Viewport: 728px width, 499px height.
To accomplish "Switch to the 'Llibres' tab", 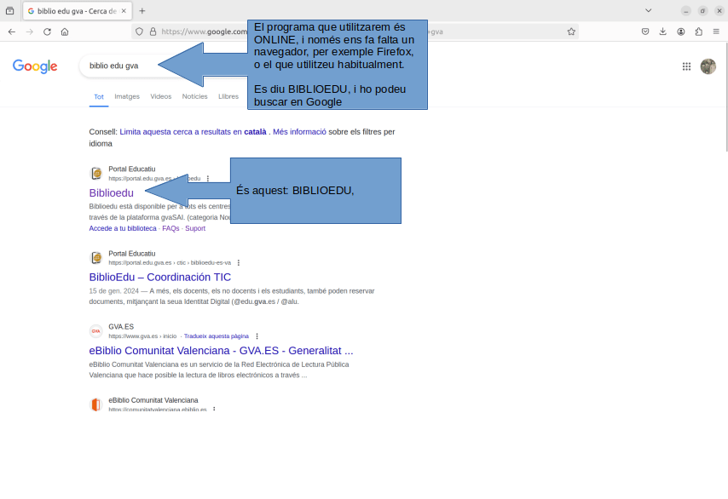I will click(228, 96).
